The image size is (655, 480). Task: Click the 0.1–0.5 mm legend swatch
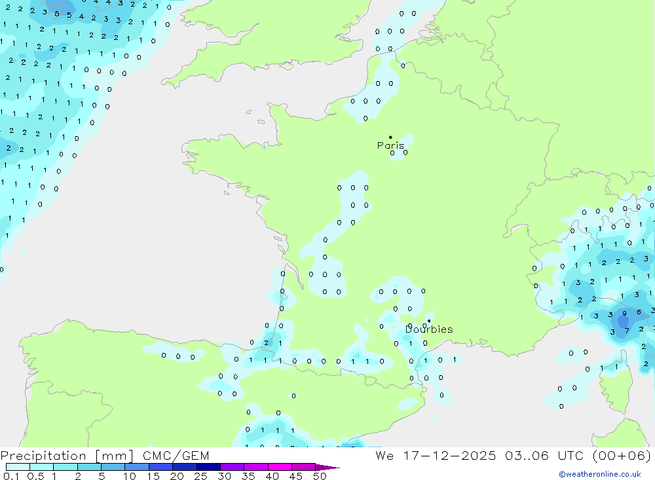[18, 467]
